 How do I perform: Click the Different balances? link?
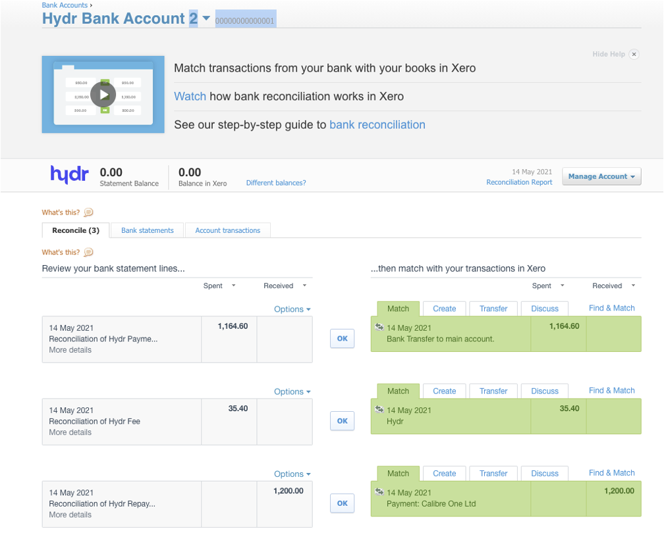point(275,183)
